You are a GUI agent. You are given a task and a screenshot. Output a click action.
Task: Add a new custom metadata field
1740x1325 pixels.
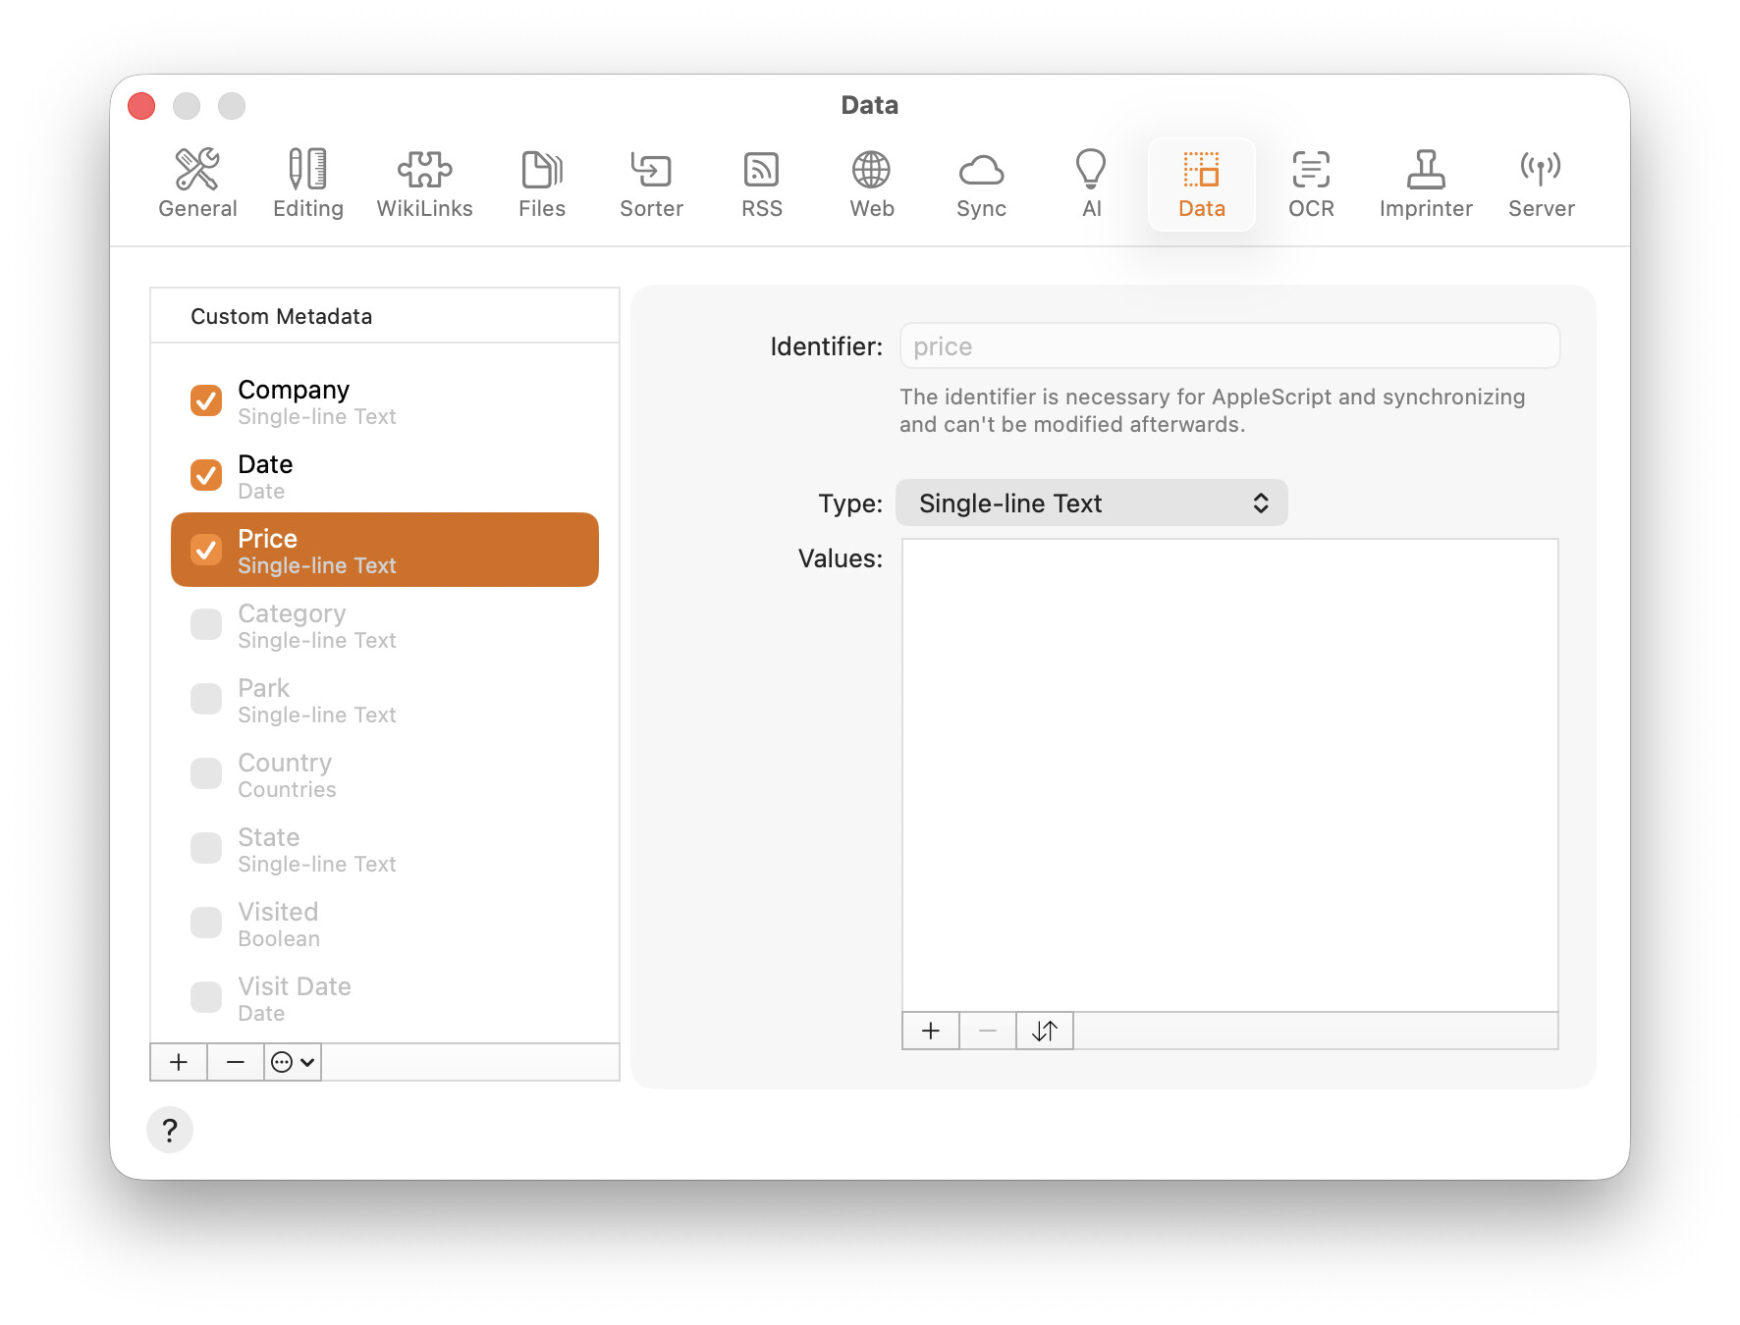179,1062
